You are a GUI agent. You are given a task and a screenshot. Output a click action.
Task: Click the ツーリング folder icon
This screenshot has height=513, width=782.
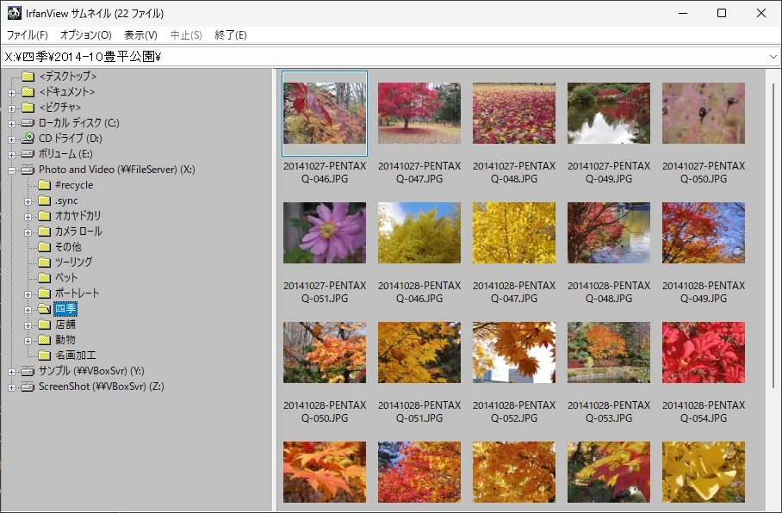coord(45,263)
